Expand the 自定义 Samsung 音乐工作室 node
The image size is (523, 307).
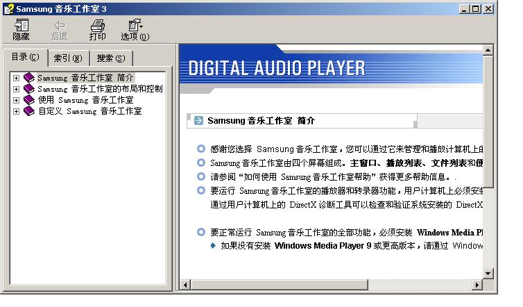pyautogui.click(x=16, y=111)
